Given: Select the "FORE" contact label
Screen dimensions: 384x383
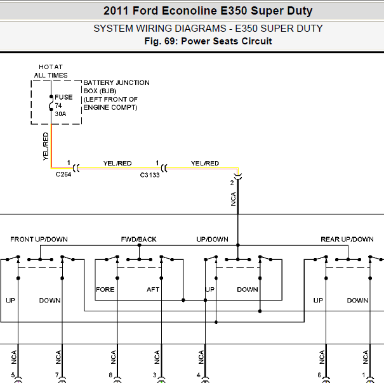Looking at the screenshot, I should pos(105,290).
